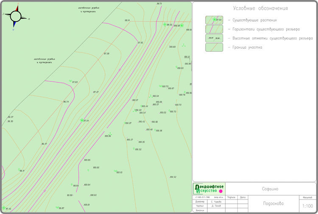
Task: Click the 'Софьино' project title field
Action: (270, 189)
